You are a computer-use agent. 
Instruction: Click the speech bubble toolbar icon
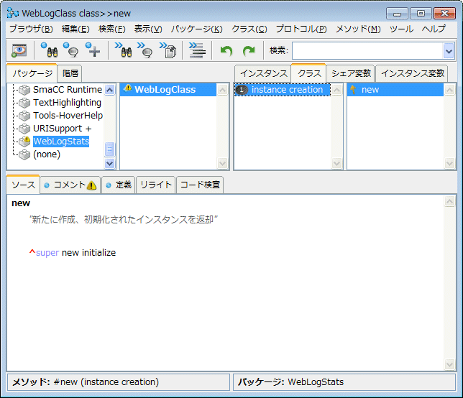pyautogui.click(x=70, y=50)
